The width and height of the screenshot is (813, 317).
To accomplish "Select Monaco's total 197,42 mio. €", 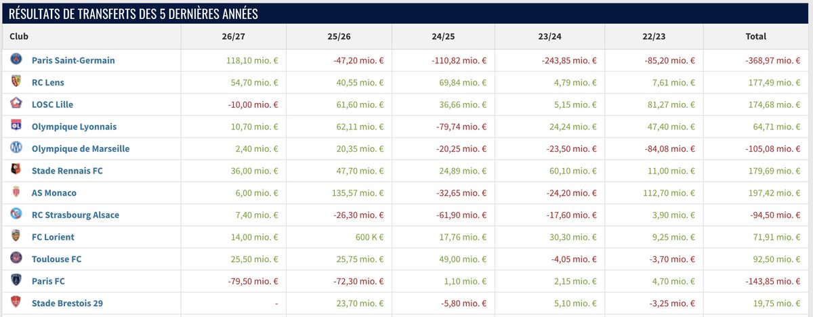I will (775, 193).
